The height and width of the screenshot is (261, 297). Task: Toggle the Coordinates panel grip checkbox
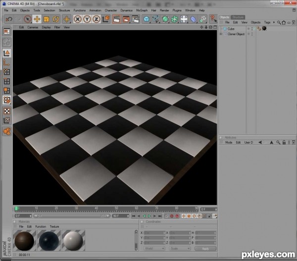coord(142,221)
